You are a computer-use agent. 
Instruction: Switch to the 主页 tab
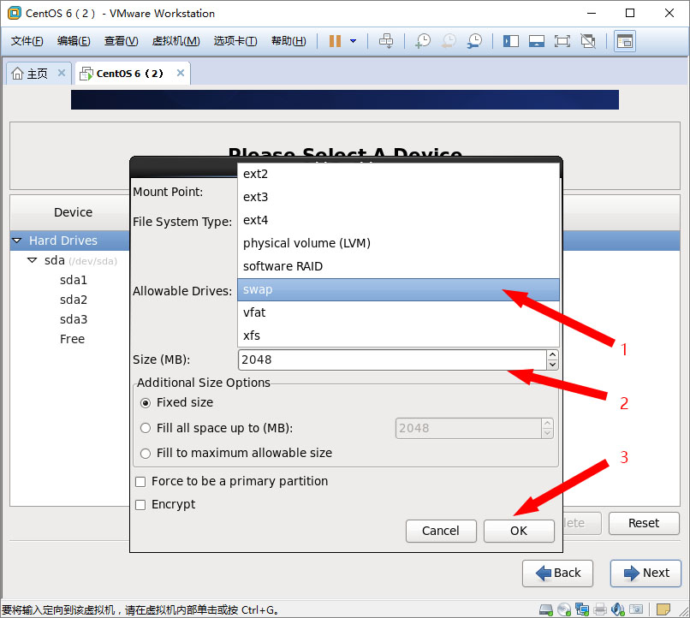click(31, 74)
